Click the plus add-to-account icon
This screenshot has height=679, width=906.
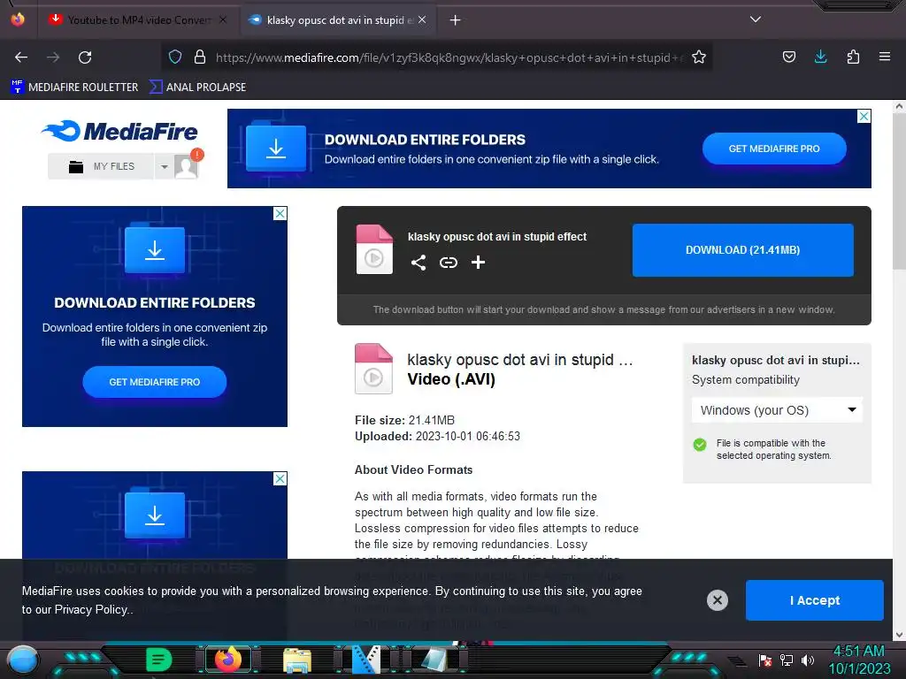pyautogui.click(x=478, y=263)
